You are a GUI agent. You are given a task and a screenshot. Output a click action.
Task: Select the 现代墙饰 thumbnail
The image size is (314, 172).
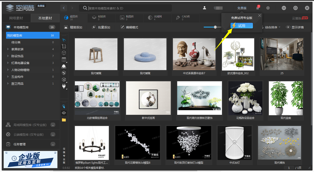(279, 143)
